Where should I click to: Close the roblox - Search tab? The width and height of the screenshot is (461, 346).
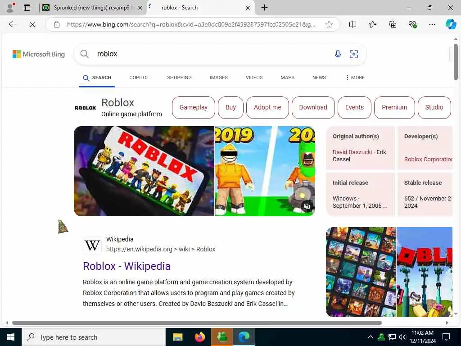point(248,8)
